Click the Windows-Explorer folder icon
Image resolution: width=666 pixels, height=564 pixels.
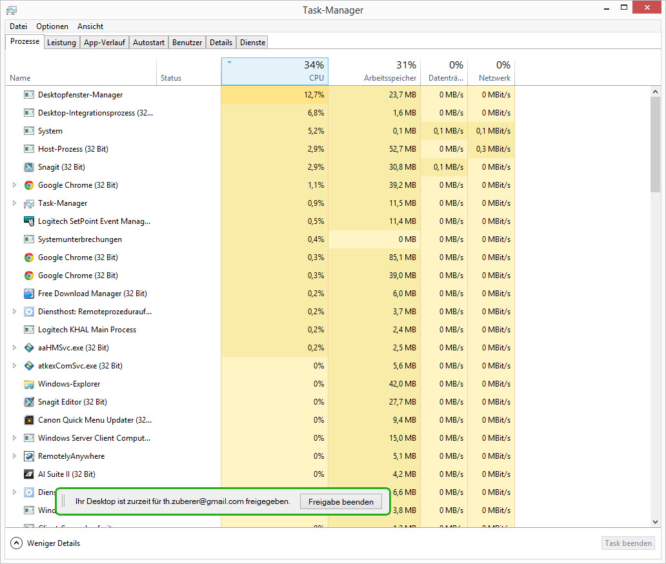29,384
